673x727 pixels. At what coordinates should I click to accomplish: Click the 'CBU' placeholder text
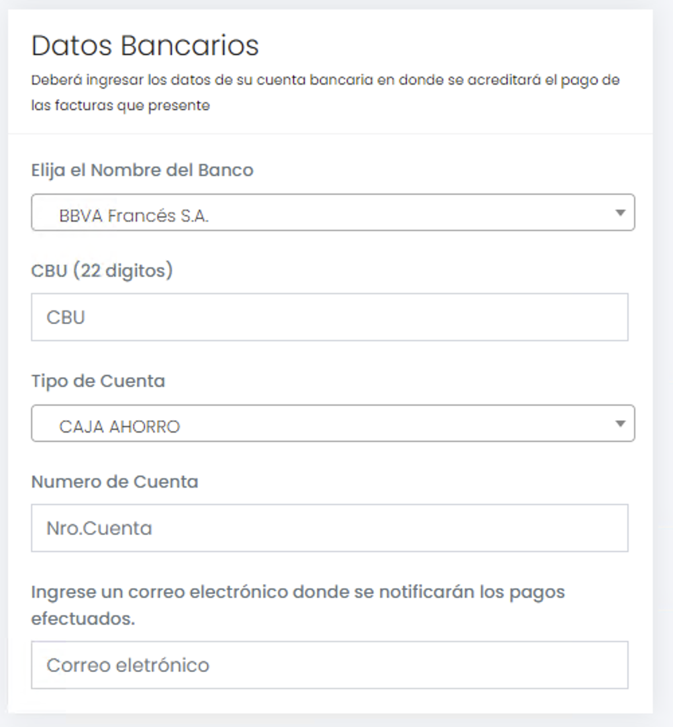(66, 317)
